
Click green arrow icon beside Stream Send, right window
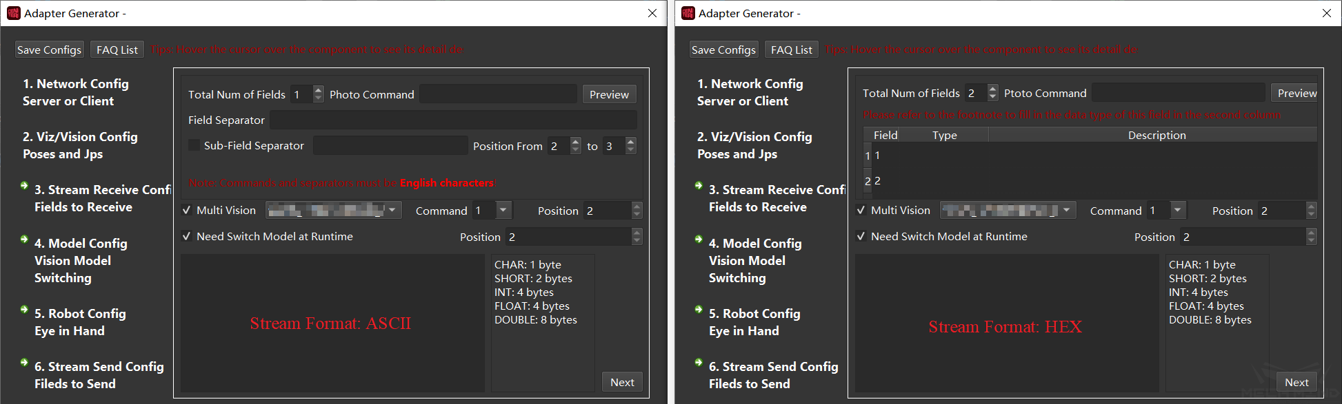click(699, 363)
